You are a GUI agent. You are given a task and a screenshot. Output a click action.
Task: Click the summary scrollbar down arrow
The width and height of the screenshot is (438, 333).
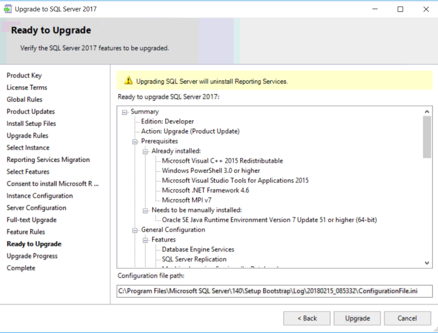pyautogui.click(x=427, y=263)
